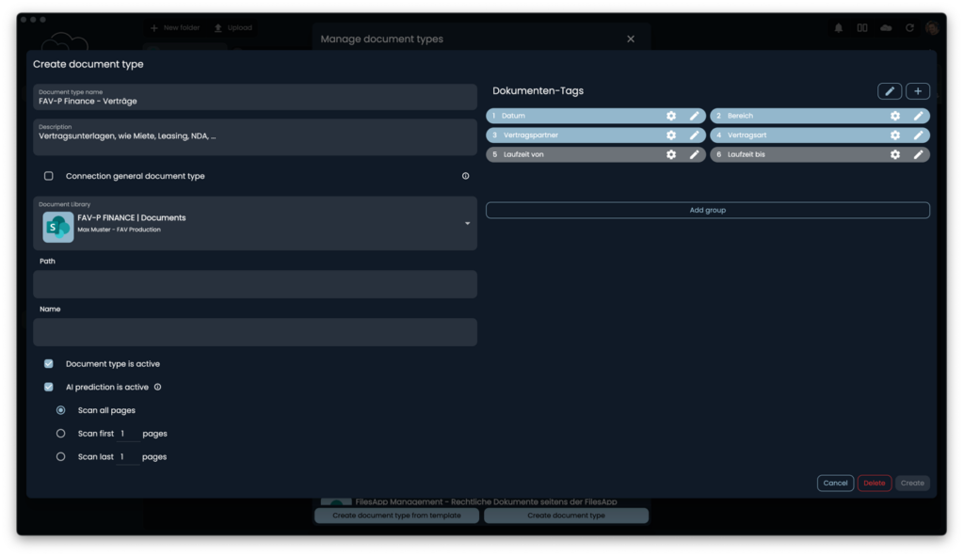Open settings gear for Vertragsart tag
The width and height of the screenshot is (964, 556).
895,135
